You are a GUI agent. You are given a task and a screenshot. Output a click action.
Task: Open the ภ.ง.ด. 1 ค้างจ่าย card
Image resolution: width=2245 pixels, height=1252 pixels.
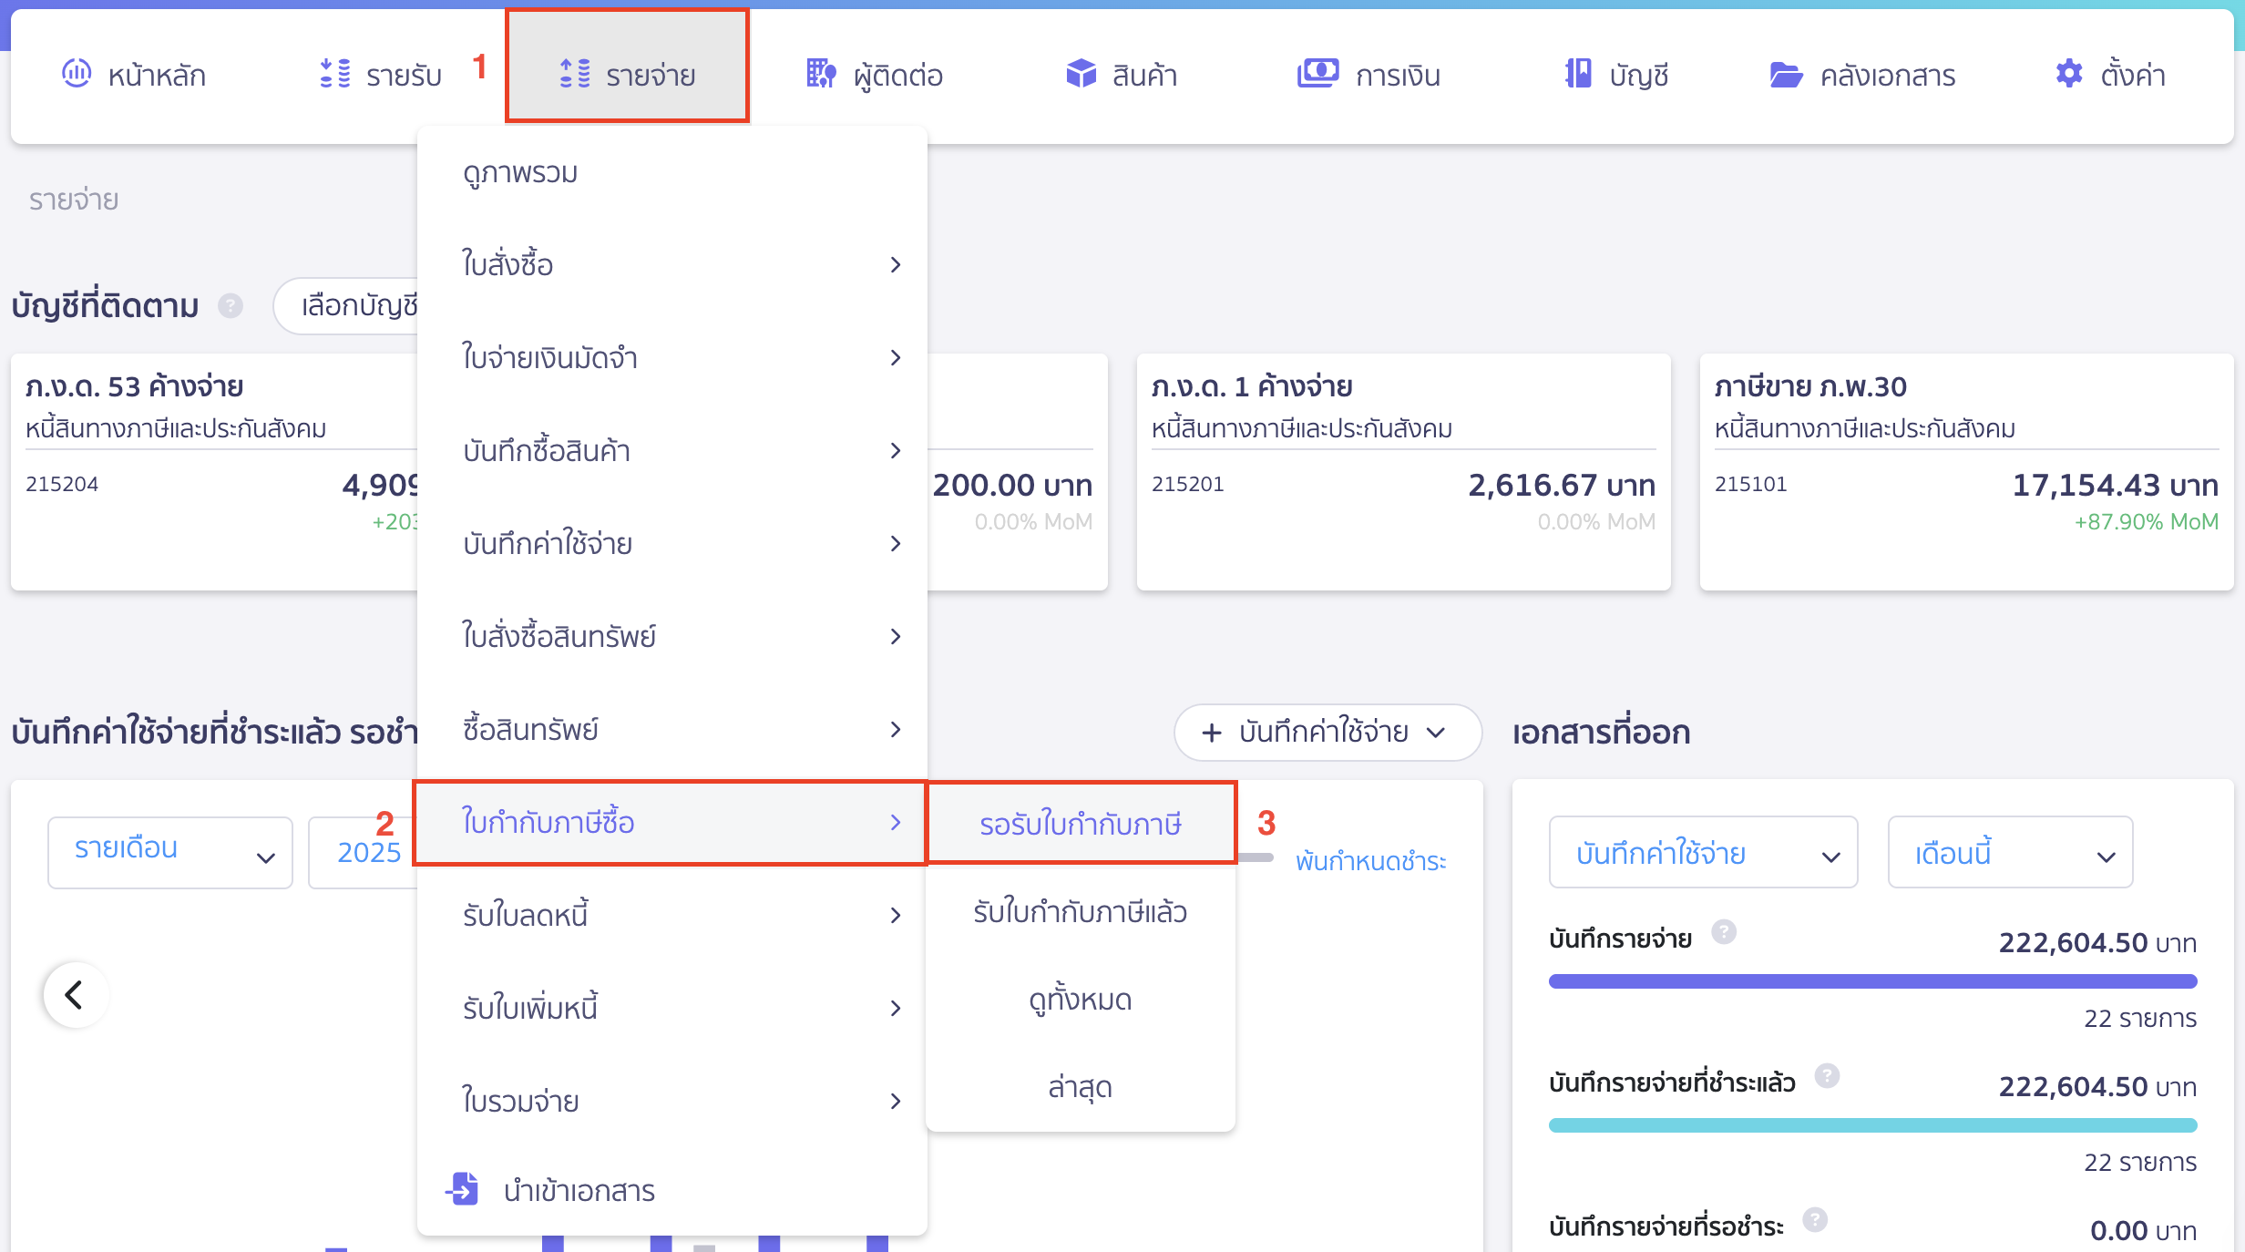point(1403,471)
